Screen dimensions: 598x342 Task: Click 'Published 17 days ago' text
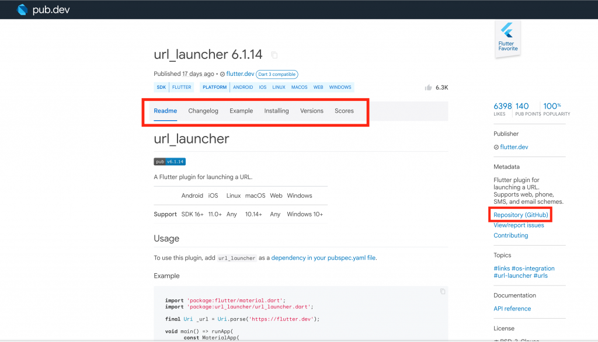184,74
